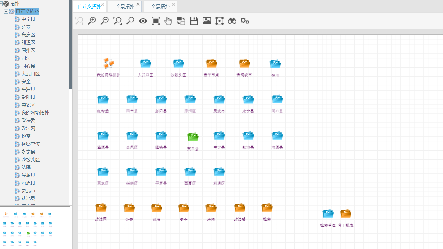Open 原州区 in the tree
The image size is (443, 249).
coord(28,50)
